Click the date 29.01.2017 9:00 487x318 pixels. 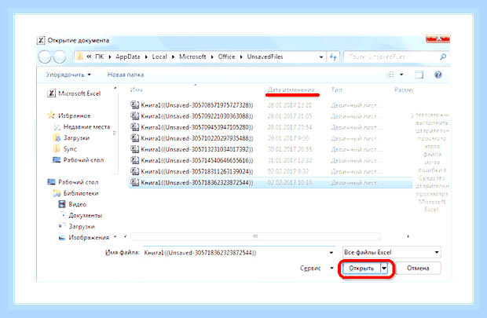pos(288,138)
